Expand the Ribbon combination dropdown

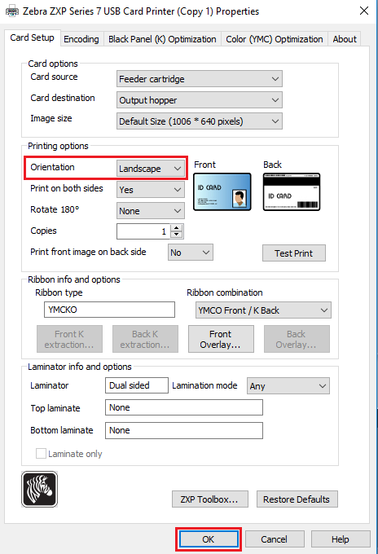(x=263, y=310)
